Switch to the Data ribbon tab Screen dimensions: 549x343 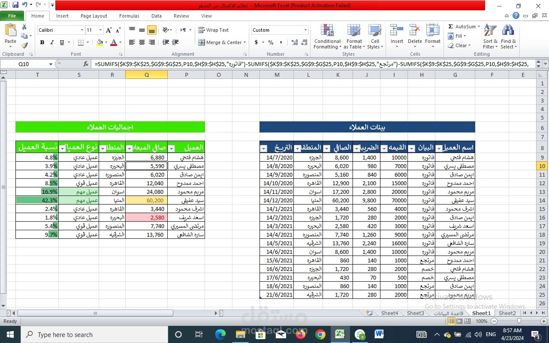point(157,16)
